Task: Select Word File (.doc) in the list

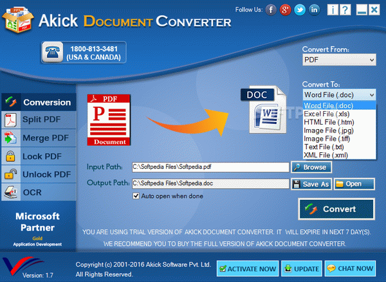Action: 339,106
